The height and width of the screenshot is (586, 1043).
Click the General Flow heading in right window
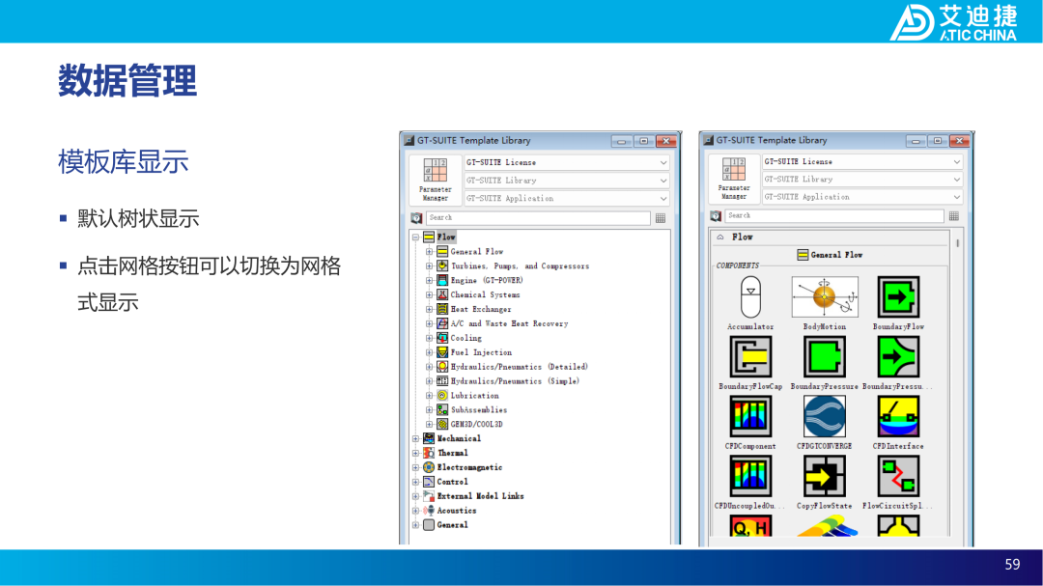point(830,255)
